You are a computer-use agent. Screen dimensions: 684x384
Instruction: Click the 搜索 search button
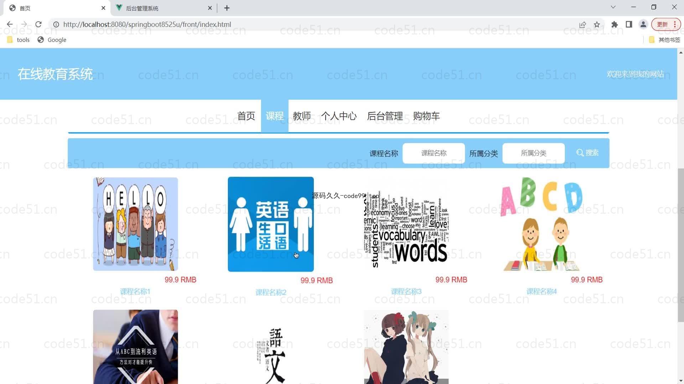587,153
